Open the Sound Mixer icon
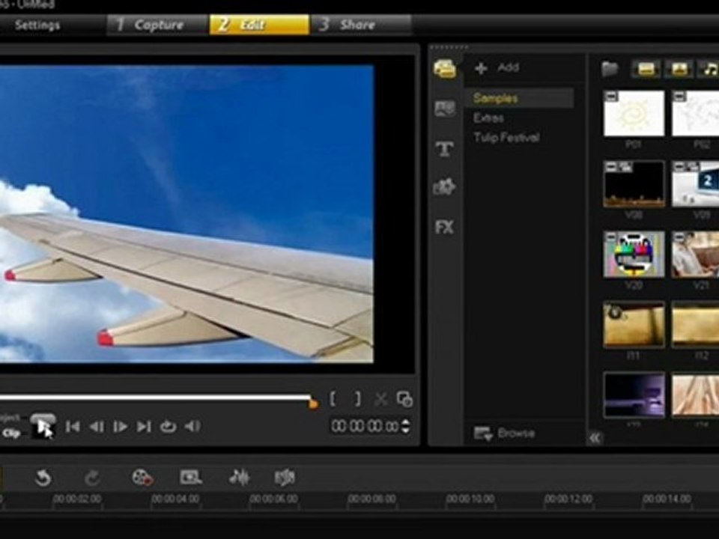 tap(239, 477)
